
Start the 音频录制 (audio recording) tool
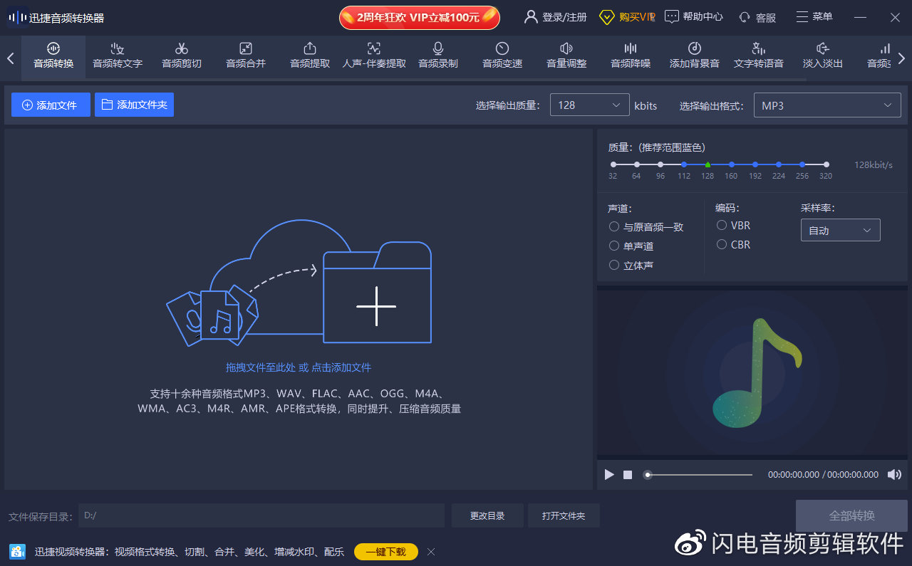pyautogui.click(x=437, y=57)
